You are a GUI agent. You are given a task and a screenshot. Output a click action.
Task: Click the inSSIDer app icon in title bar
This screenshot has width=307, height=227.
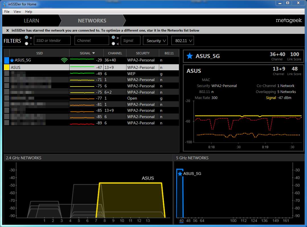(x=5, y=4)
